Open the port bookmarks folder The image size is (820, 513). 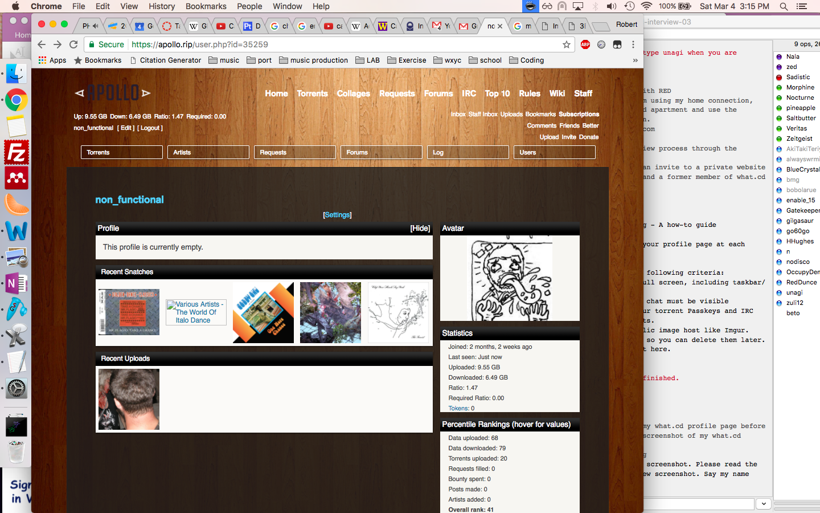coord(259,60)
